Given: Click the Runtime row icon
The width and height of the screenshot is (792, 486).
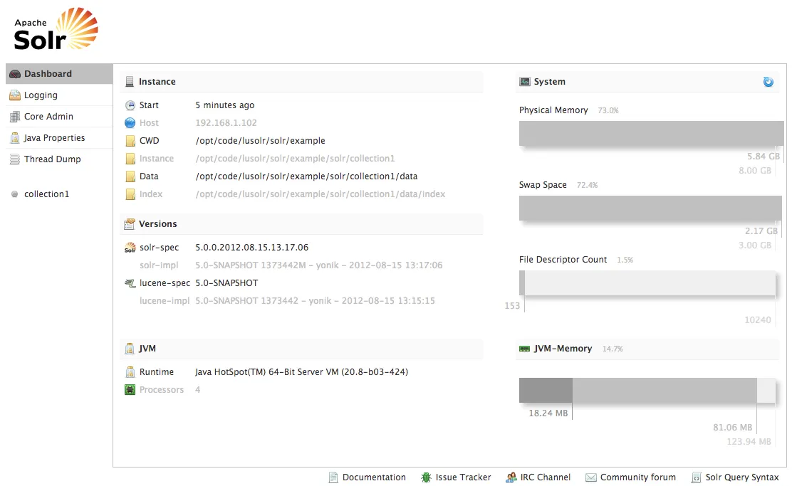Looking at the screenshot, I should click(130, 372).
